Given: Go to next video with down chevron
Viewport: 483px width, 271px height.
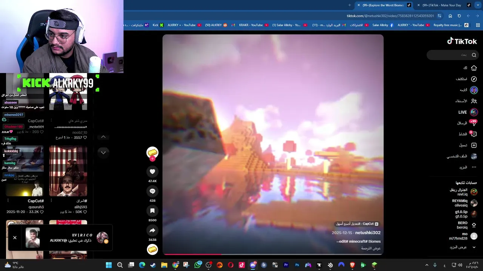Looking at the screenshot, I should pyautogui.click(x=103, y=152).
